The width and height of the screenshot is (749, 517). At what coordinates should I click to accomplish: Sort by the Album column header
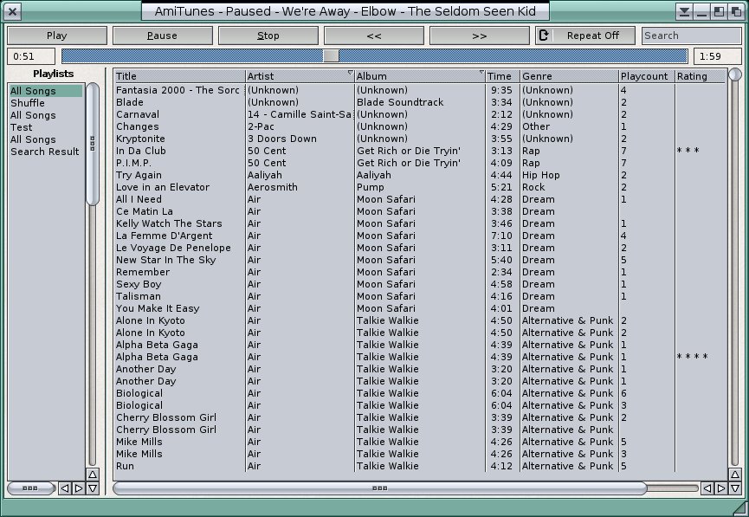[x=420, y=76]
